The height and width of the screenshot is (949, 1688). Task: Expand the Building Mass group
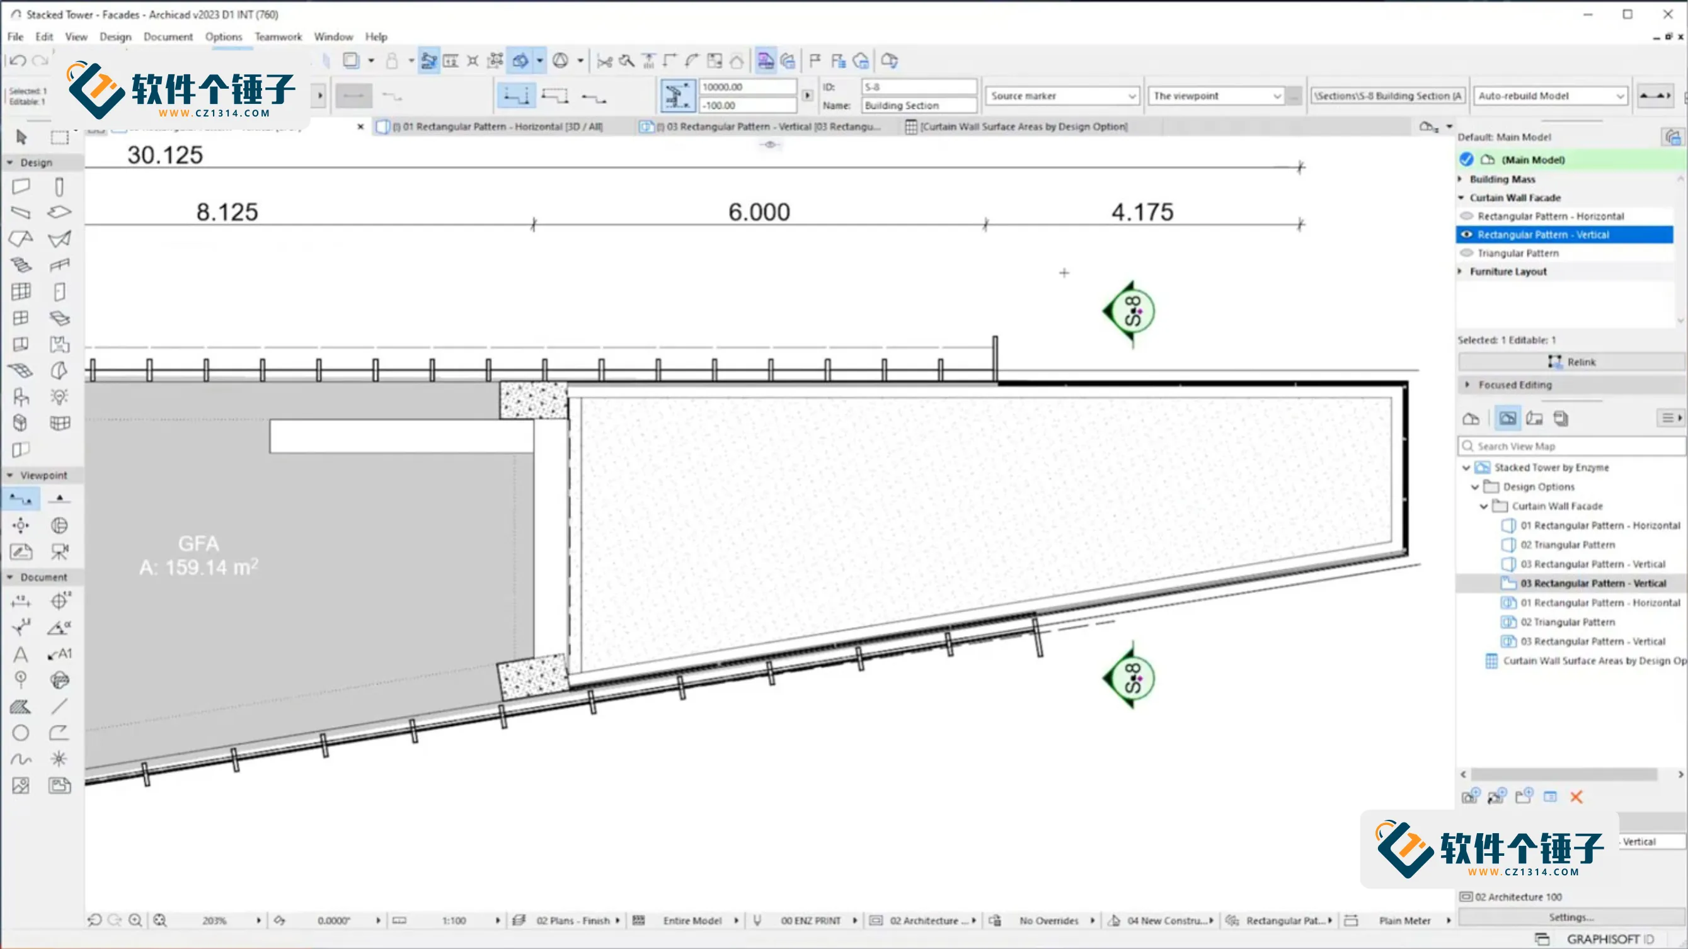1460,179
